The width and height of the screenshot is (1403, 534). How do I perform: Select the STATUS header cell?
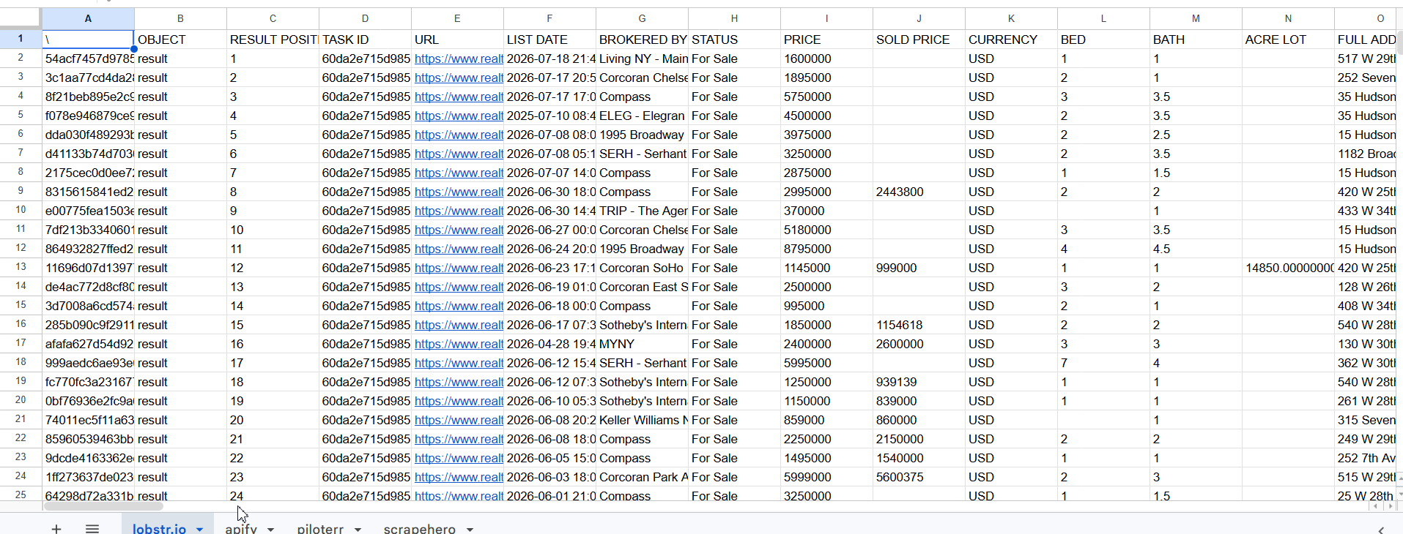734,40
